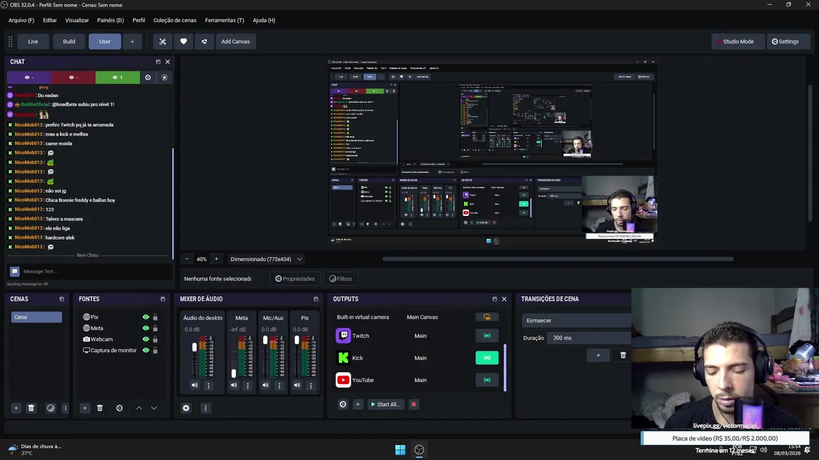Add a new source in Fontes
This screenshot has width=819, height=460.
(x=84, y=408)
